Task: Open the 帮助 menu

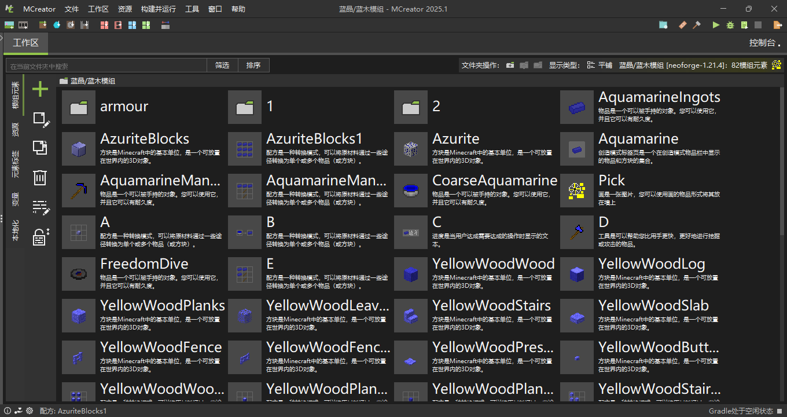Action: coord(238,9)
